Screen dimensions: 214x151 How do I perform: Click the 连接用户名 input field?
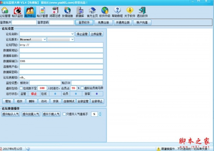point(61,67)
